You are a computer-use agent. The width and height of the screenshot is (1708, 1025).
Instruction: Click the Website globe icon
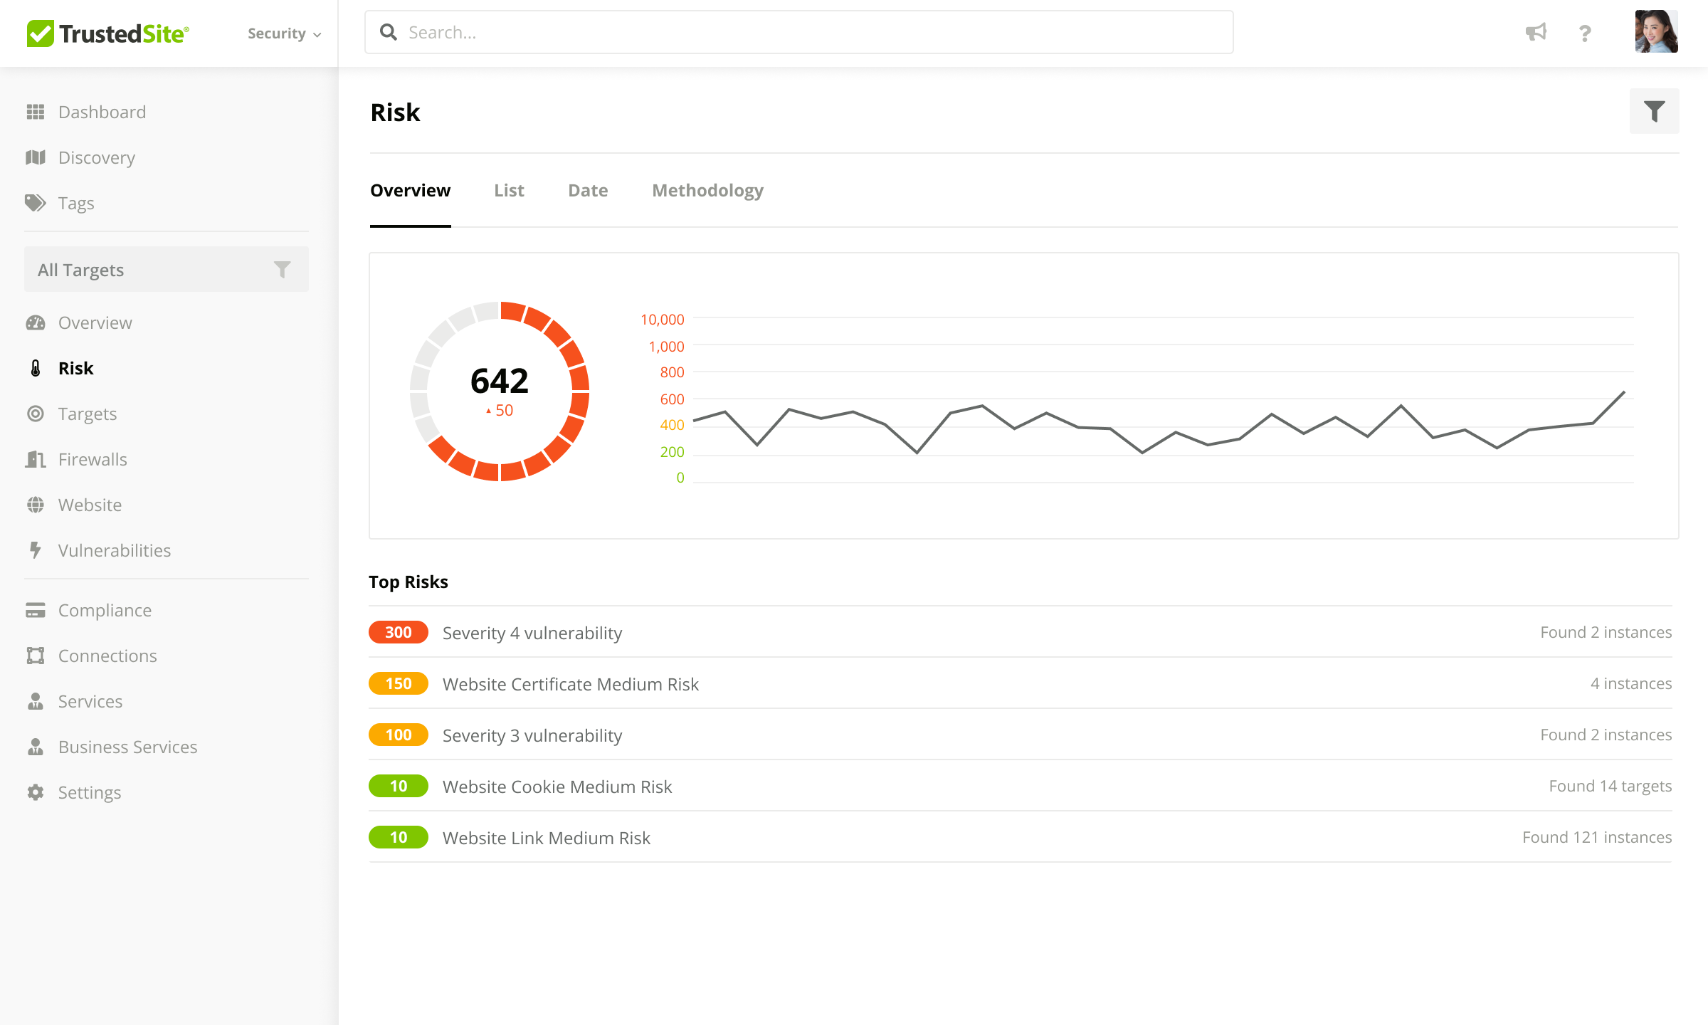pos(36,505)
